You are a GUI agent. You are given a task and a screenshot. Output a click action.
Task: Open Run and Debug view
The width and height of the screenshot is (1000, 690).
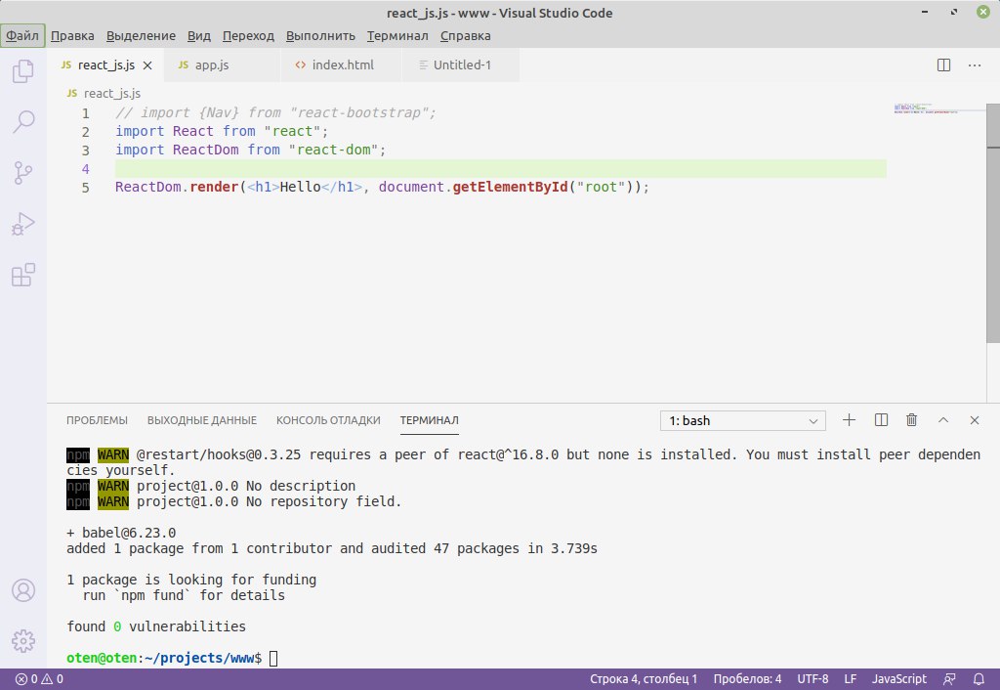(x=23, y=224)
